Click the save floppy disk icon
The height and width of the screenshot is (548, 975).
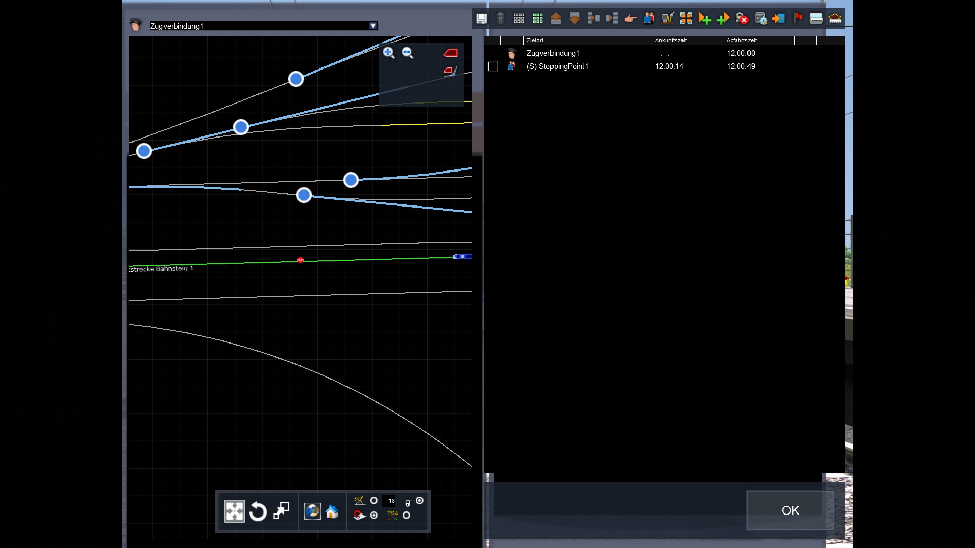pyautogui.click(x=481, y=19)
